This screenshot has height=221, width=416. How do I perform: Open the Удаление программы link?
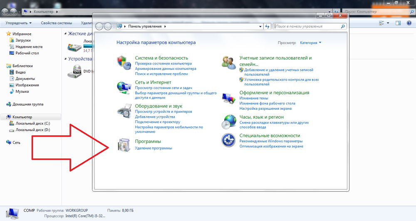pyautogui.click(x=153, y=148)
